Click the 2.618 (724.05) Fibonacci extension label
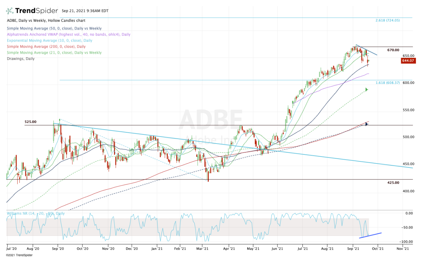This screenshot has width=422, height=258. 388,20
